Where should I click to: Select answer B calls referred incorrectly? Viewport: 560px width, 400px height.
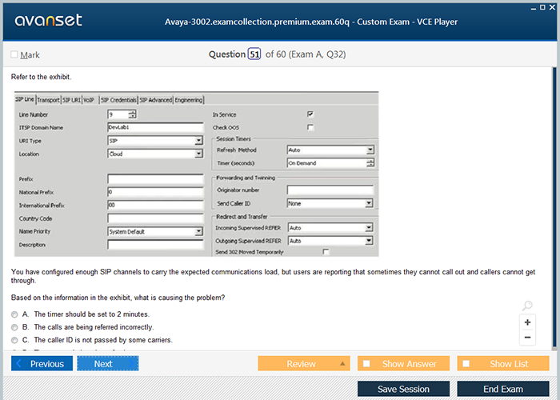tap(14, 327)
